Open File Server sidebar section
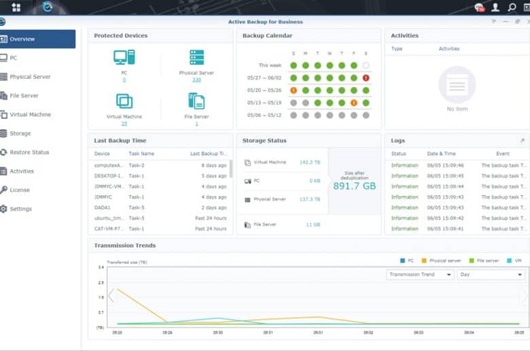530x351 pixels. 37,96
